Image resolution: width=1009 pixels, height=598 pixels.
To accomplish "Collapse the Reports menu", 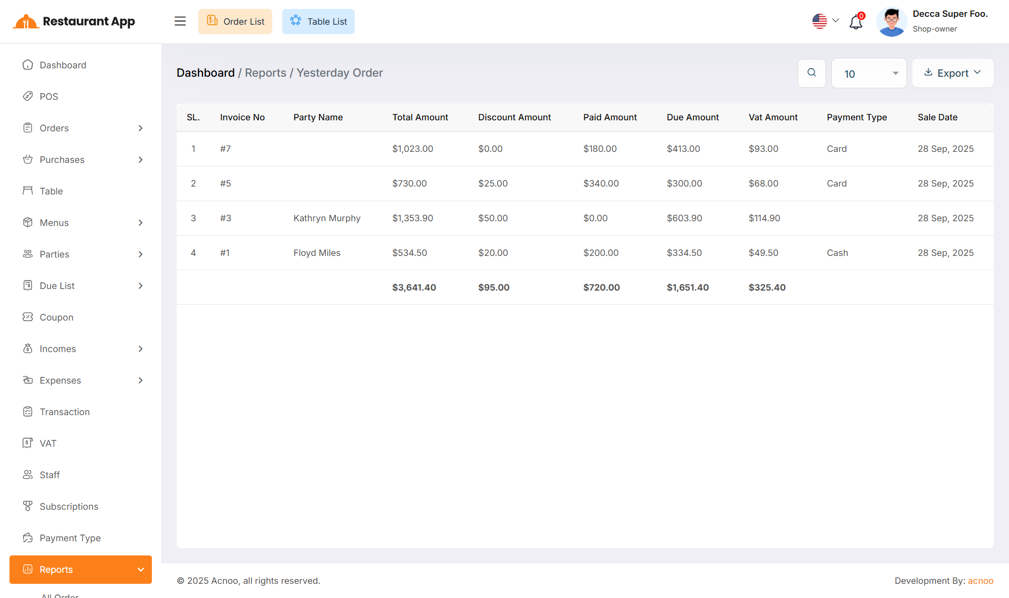I will pyautogui.click(x=140, y=570).
